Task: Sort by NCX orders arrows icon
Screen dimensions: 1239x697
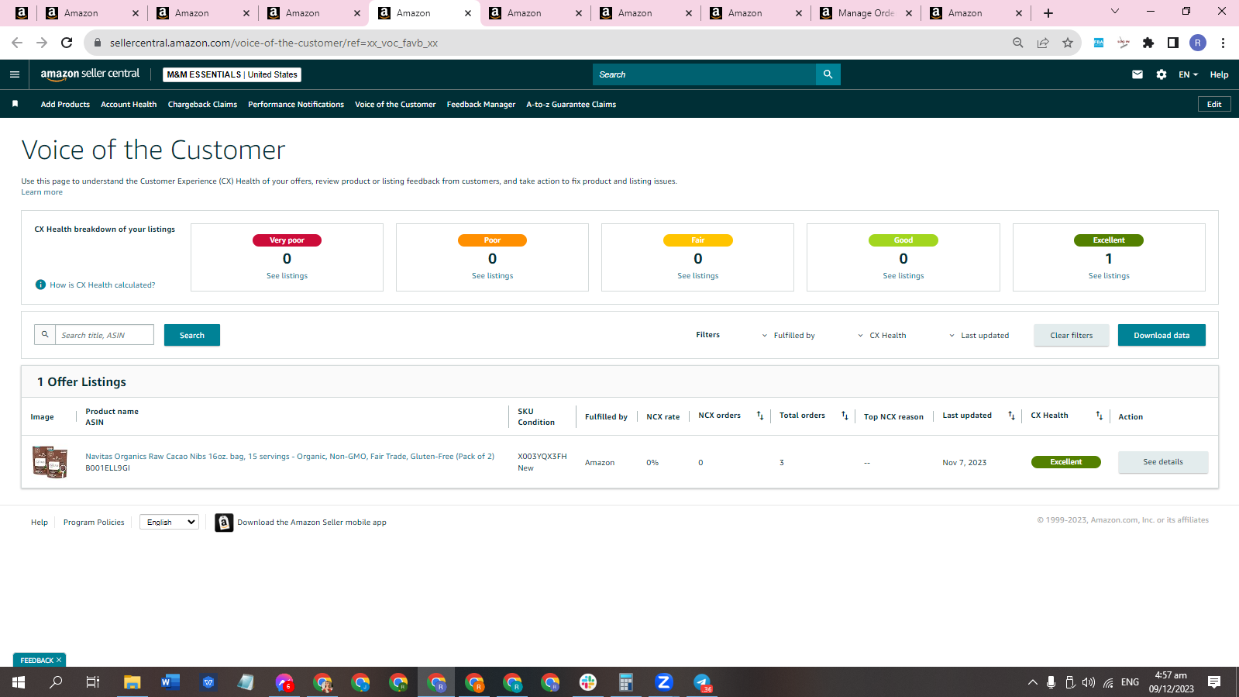Action: [x=760, y=416]
